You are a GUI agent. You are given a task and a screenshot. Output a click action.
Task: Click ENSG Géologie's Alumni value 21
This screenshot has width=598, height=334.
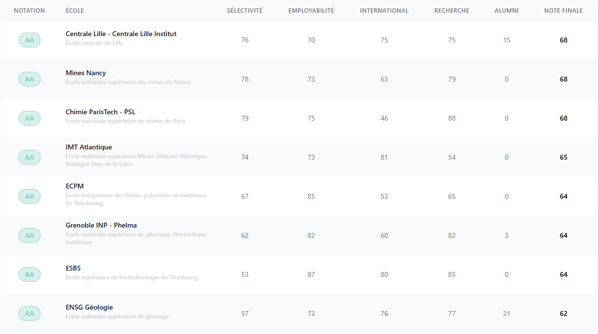(507, 313)
